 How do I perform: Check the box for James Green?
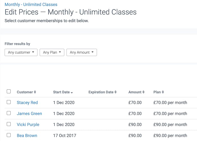tap(9, 113)
